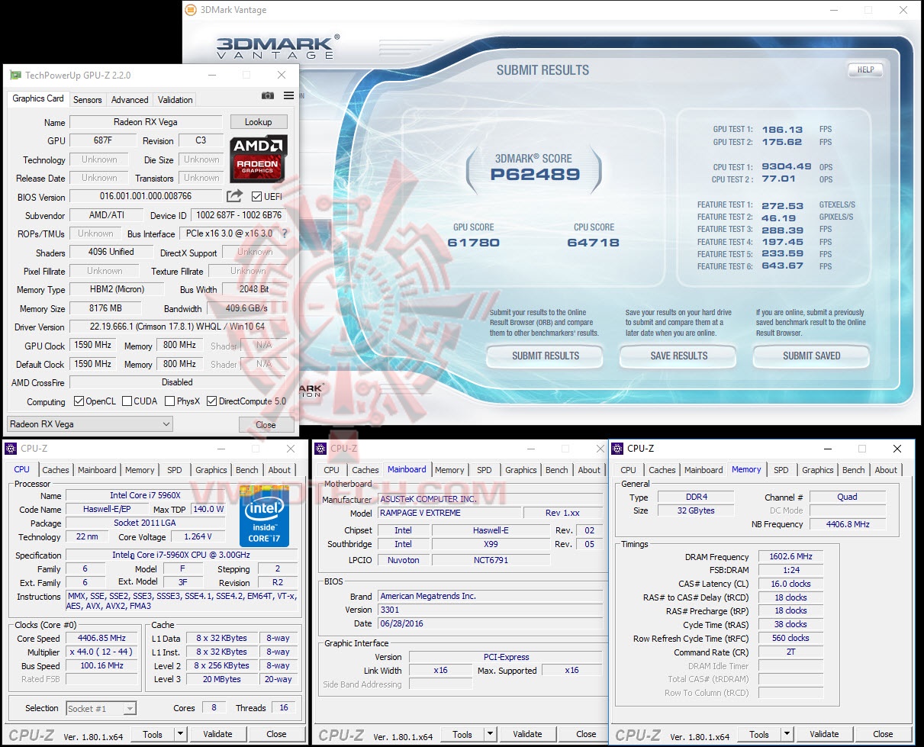Click GPU-Z Close button

click(x=266, y=425)
